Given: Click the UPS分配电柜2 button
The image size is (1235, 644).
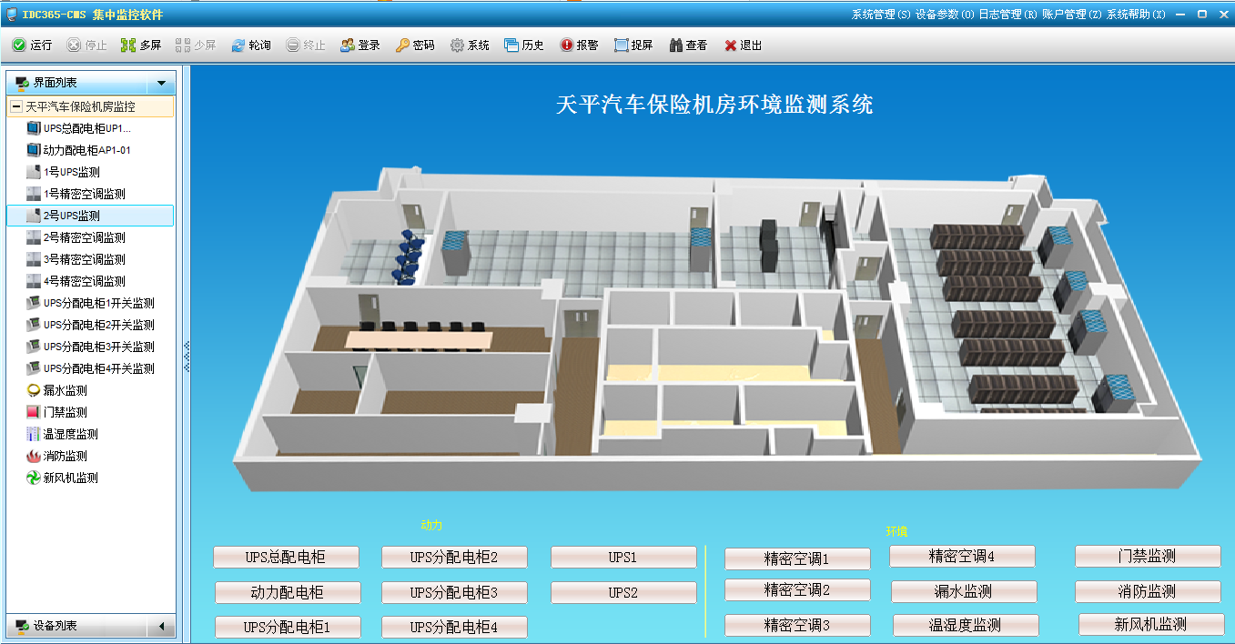Looking at the screenshot, I should point(454,557).
